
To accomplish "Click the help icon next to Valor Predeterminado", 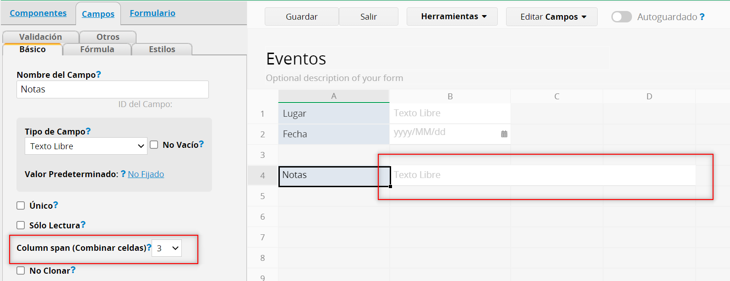I will pos(123,174).
